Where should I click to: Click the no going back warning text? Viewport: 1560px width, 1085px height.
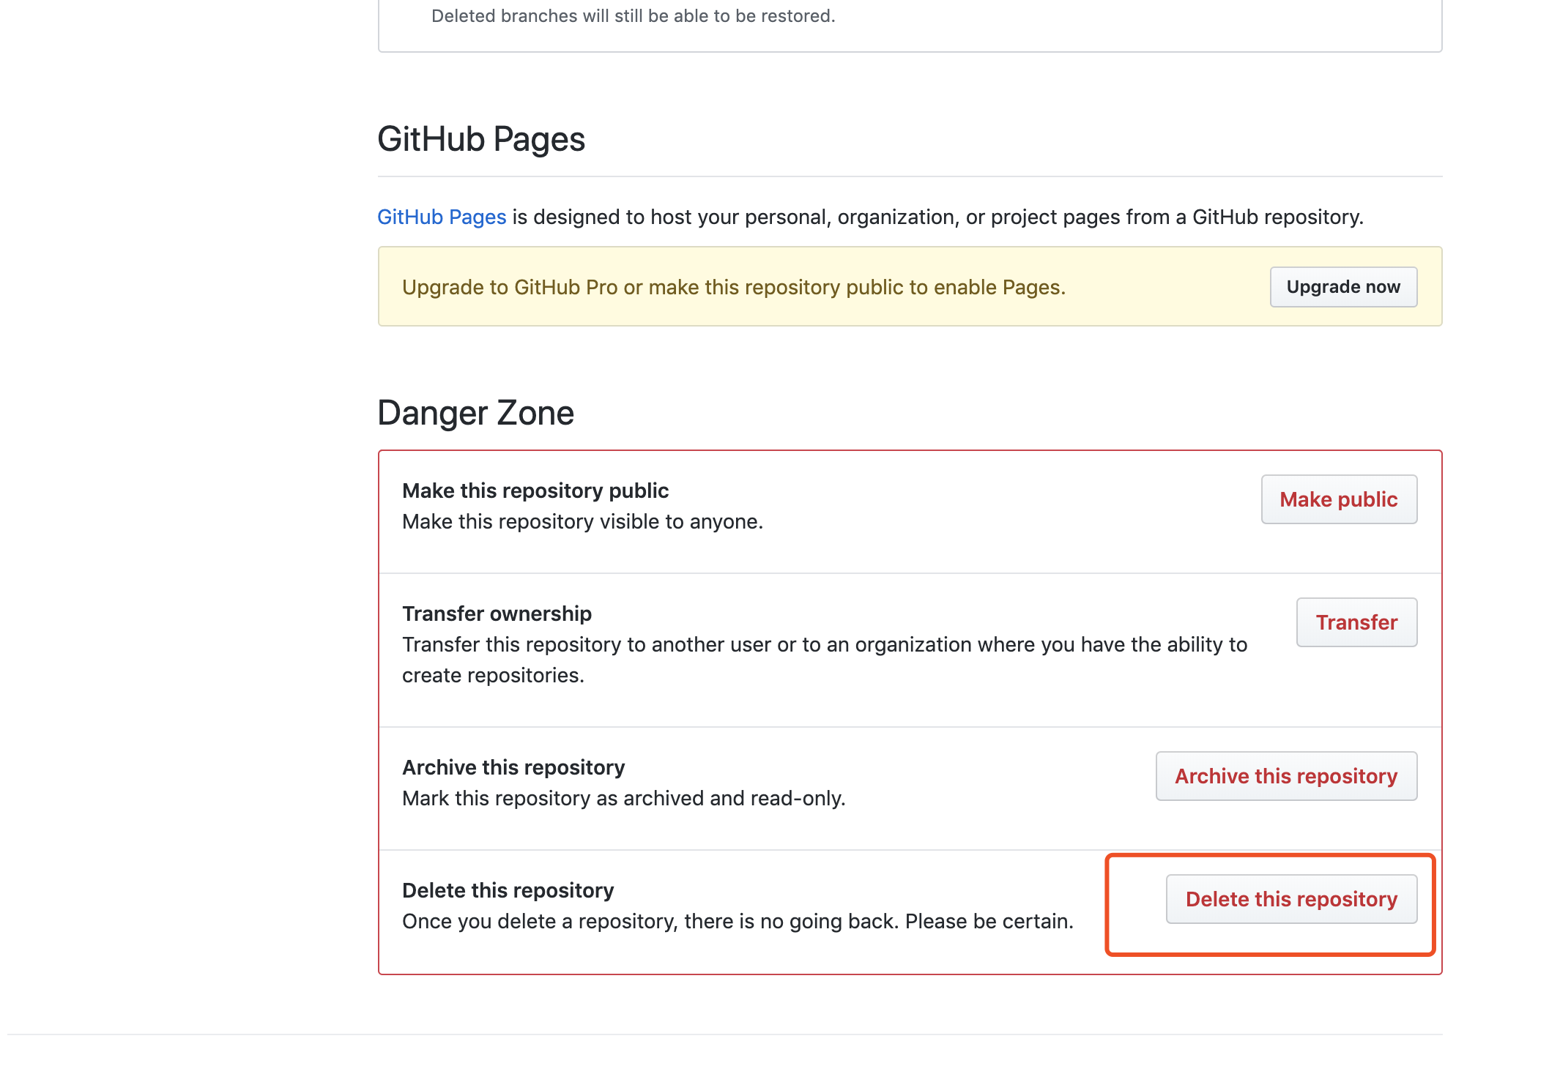point(737,921)
